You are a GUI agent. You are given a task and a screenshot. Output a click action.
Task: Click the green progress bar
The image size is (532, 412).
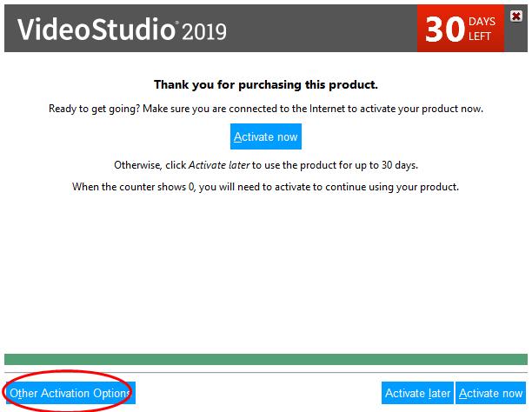pyautogui.click(x=266, y=359)
